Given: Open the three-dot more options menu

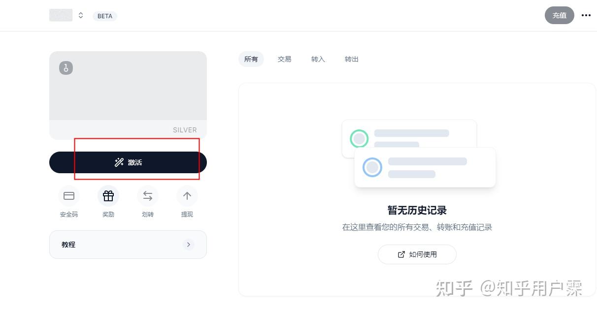Looking at the screenshot, I should coord(586,15).
